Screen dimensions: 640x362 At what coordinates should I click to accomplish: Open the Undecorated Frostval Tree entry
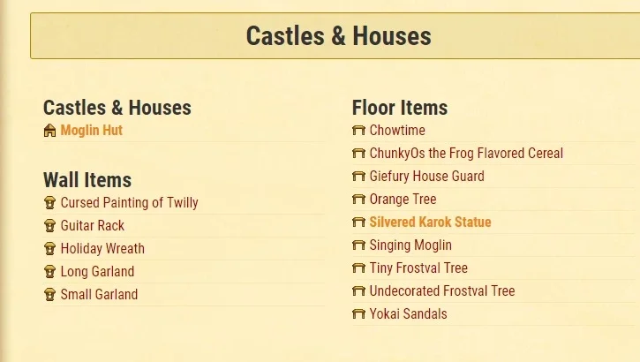[x=442, y=291]
